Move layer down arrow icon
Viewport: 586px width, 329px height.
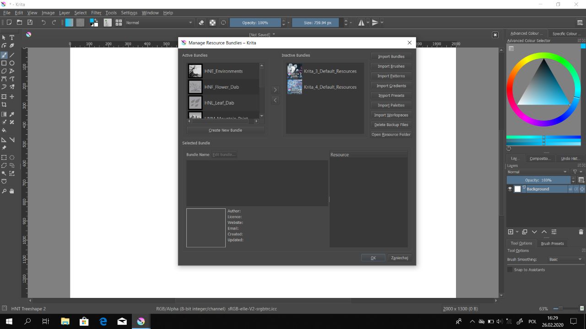pyautogui.click(x=534, y=232)
